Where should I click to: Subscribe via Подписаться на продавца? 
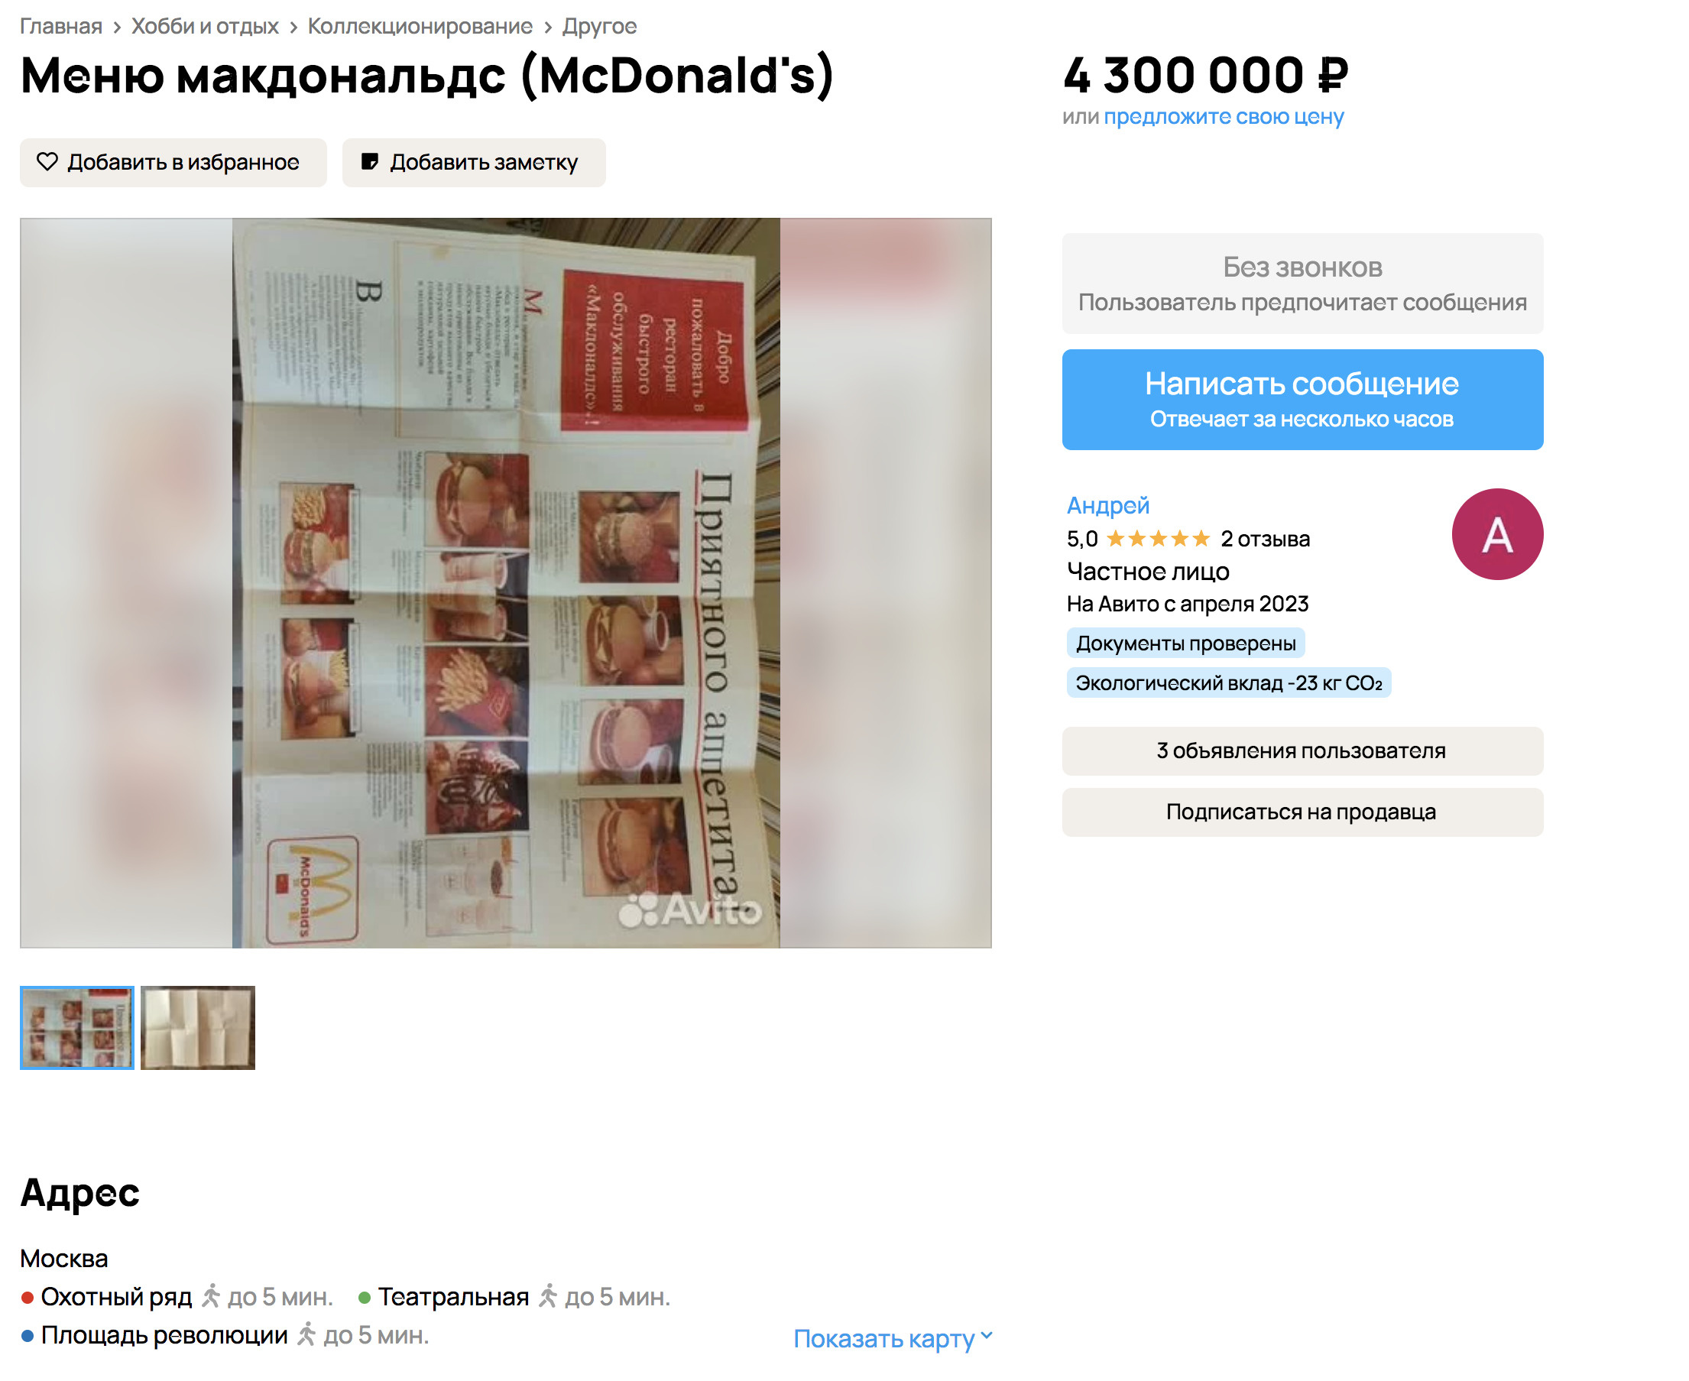click(1302, 812)
